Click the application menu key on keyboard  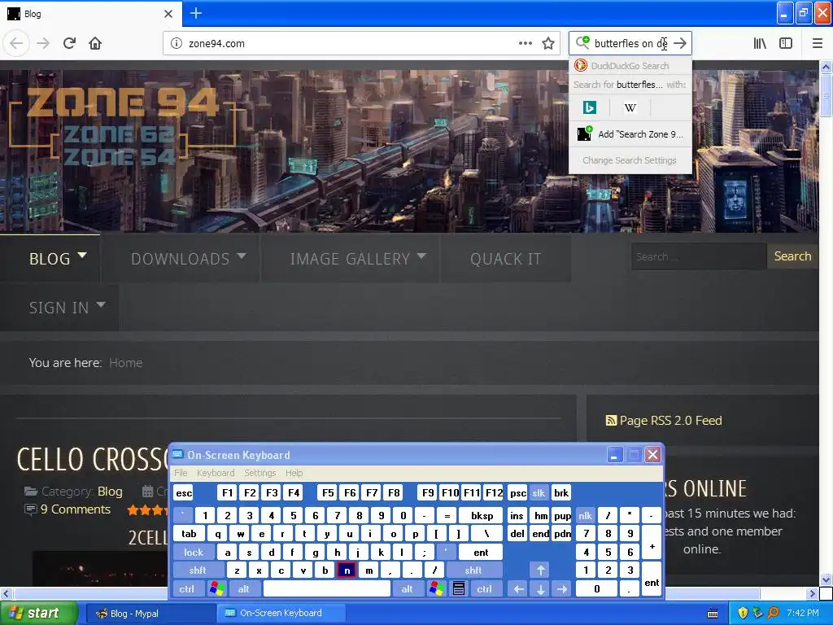pos(459,589)
